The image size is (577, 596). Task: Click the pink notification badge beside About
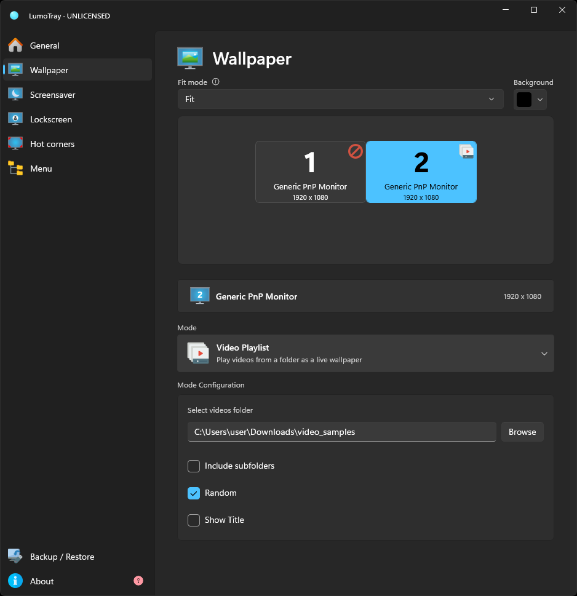[138, 581]
